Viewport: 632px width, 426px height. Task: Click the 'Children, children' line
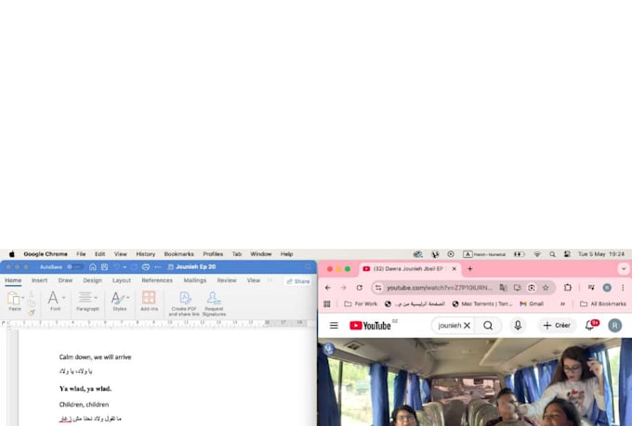[x=84, y=405]
